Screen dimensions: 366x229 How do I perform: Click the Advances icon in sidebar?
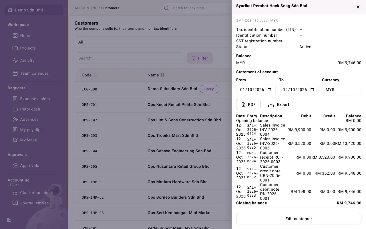(x=15, y=119)
